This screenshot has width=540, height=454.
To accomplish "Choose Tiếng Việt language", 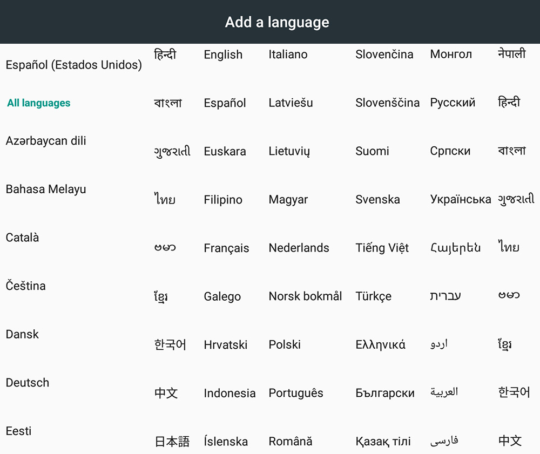I will [382, 247].
